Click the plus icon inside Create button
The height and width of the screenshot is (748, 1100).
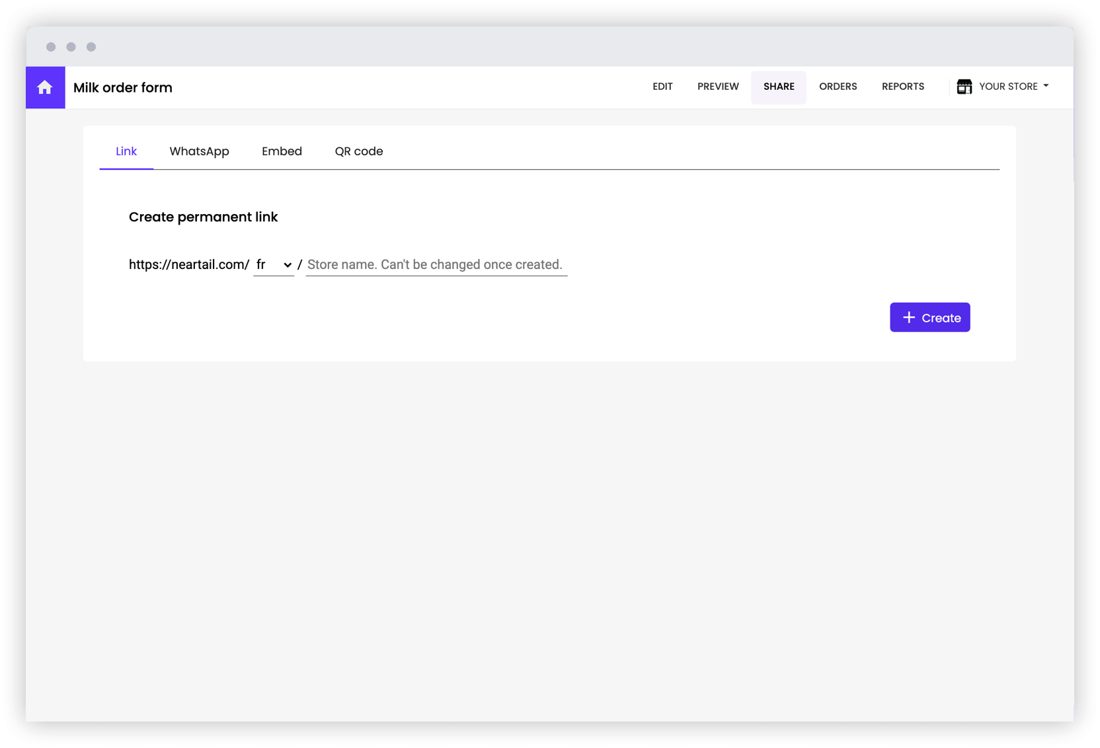910,317
